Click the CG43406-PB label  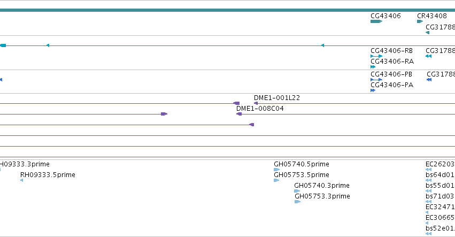[x=391, y=74]
